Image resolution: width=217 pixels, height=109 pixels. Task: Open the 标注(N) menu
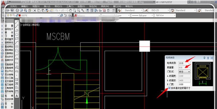pyautogui.click(x=93, y=6)
